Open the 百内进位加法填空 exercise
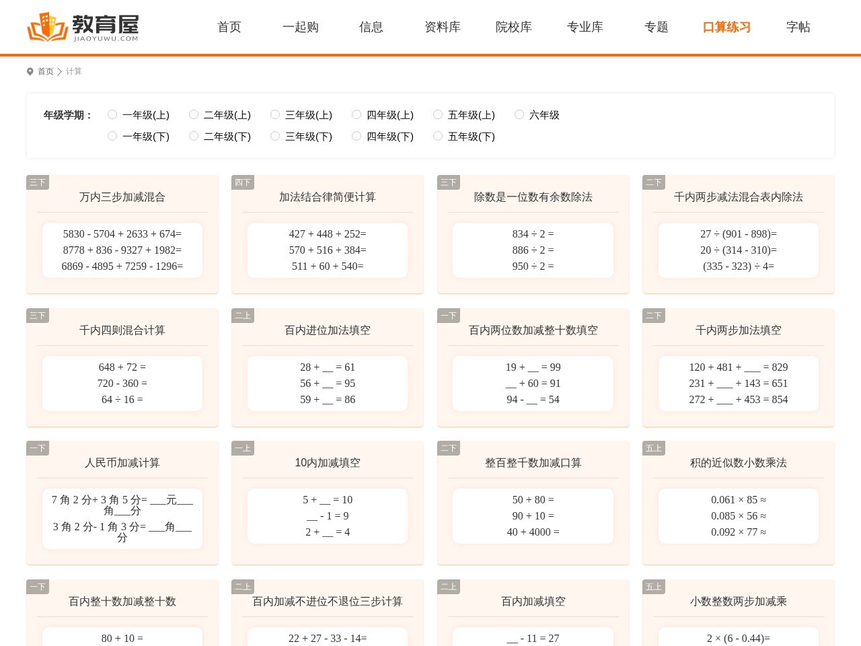 coord(328,330)
